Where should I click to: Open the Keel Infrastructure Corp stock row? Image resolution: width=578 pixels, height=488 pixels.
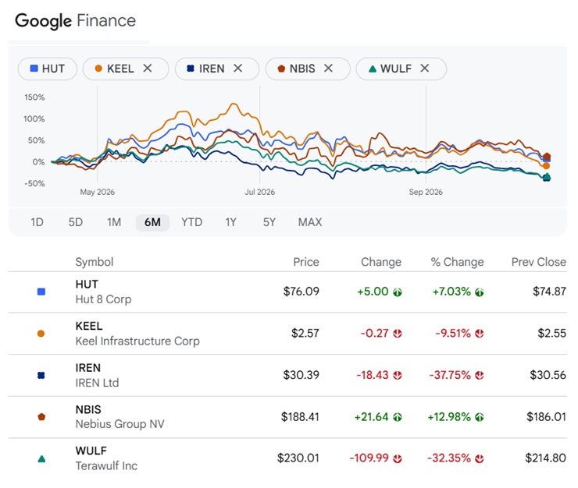[287, 334]
